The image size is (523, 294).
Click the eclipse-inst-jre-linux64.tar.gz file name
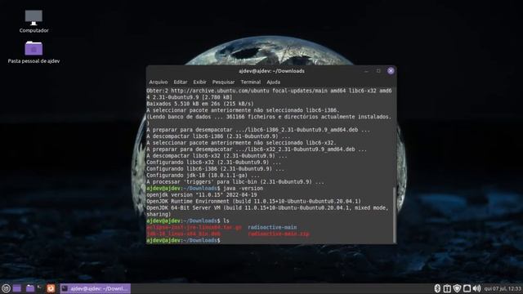coord(194,227)
